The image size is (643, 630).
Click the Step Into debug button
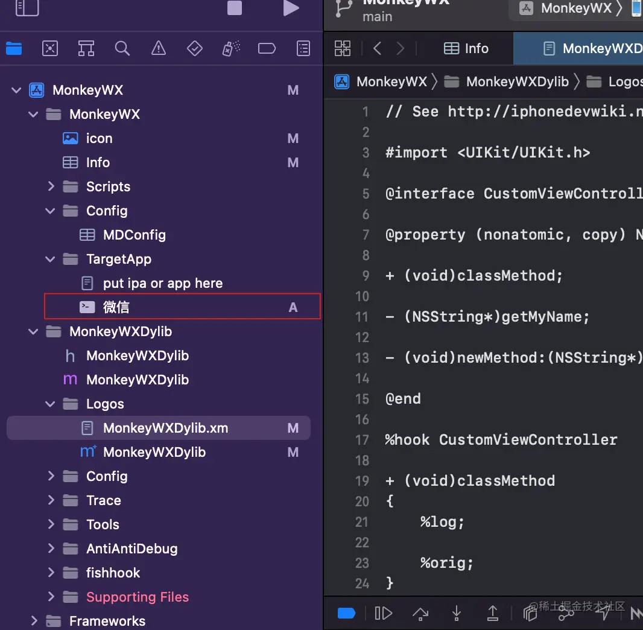click(457, 614)
